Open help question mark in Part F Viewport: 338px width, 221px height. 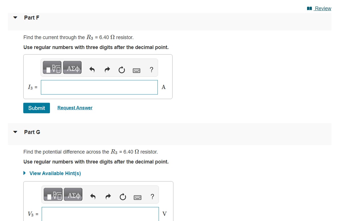tap(152, 69)
